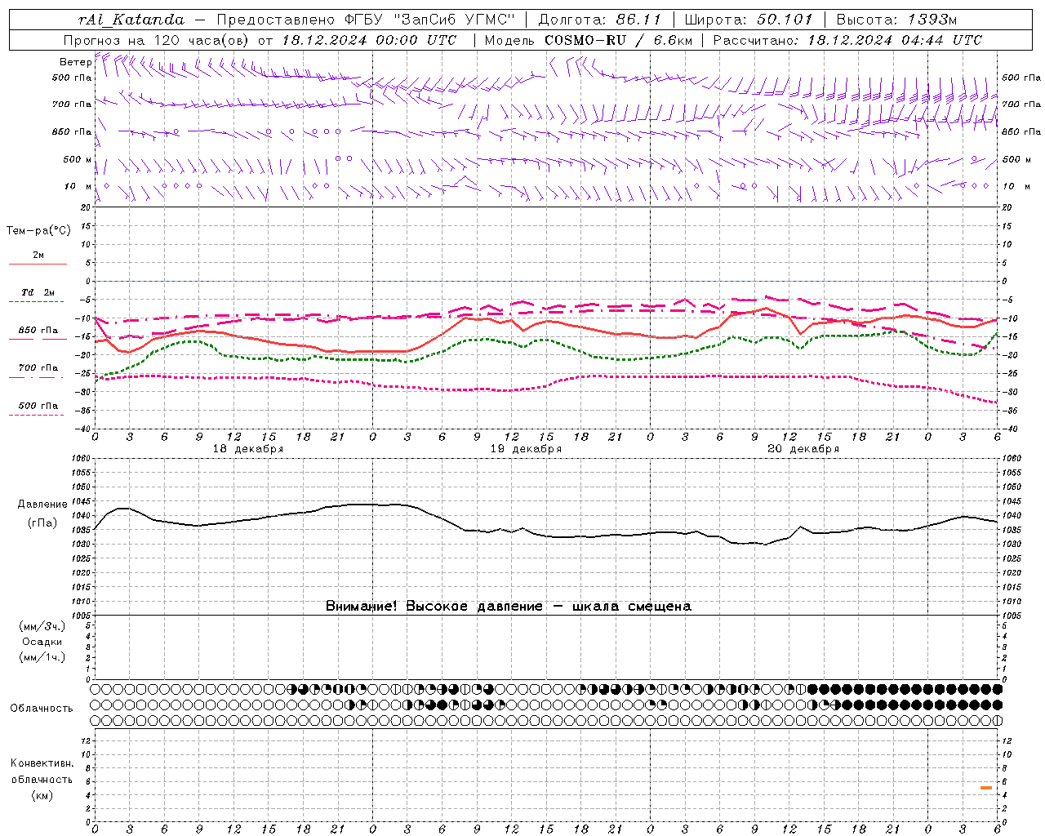Click the Ветер wind label
This screenshot has height=836, width=1045.
click(x=75, y=62)
